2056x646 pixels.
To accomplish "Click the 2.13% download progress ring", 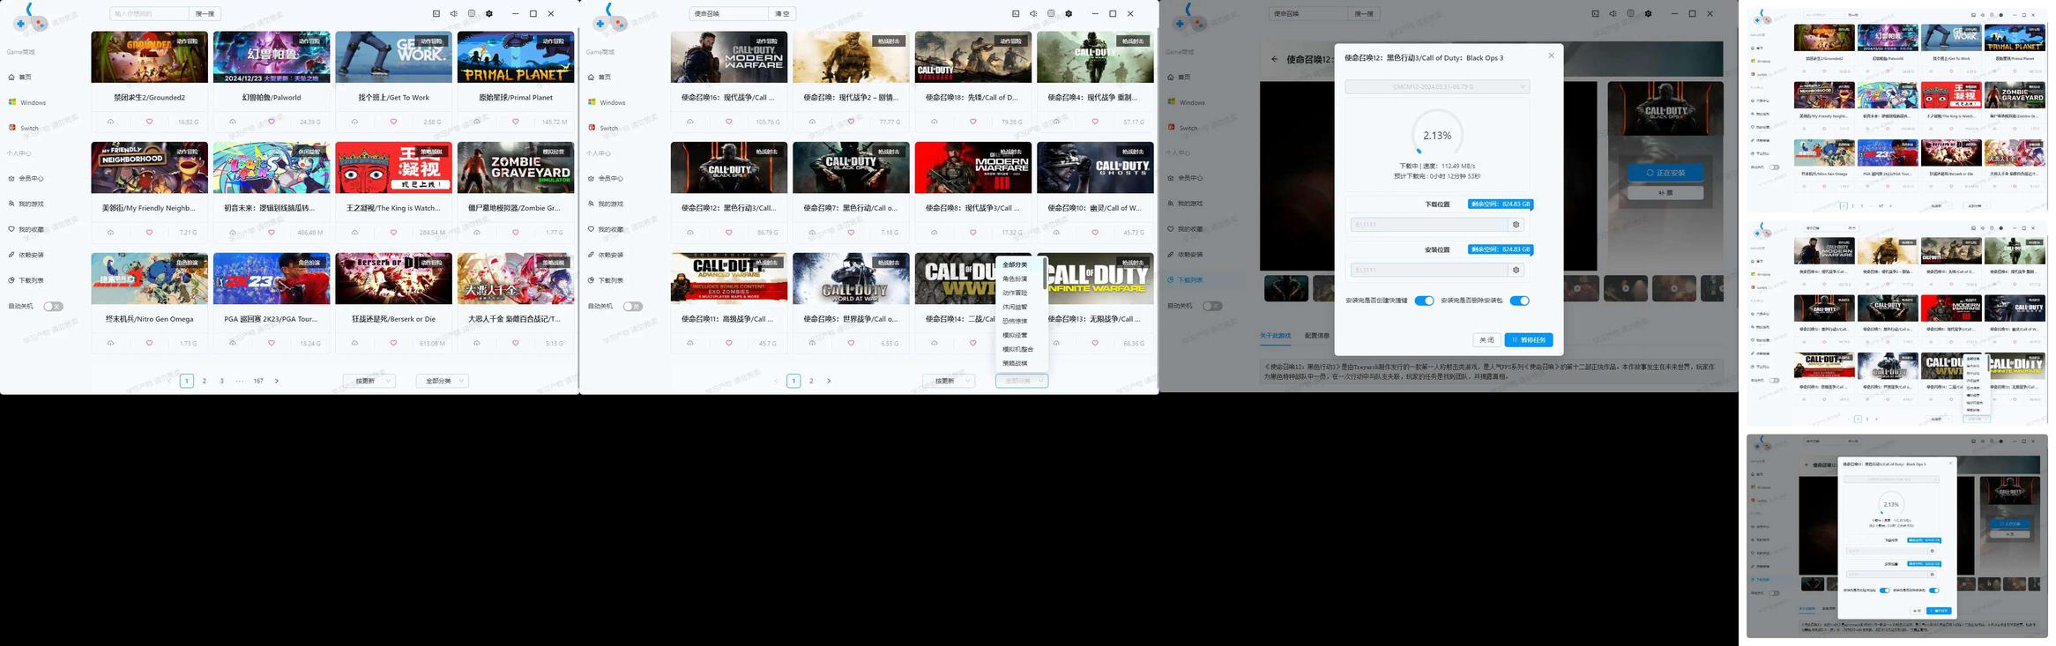I will (1437, 136).
